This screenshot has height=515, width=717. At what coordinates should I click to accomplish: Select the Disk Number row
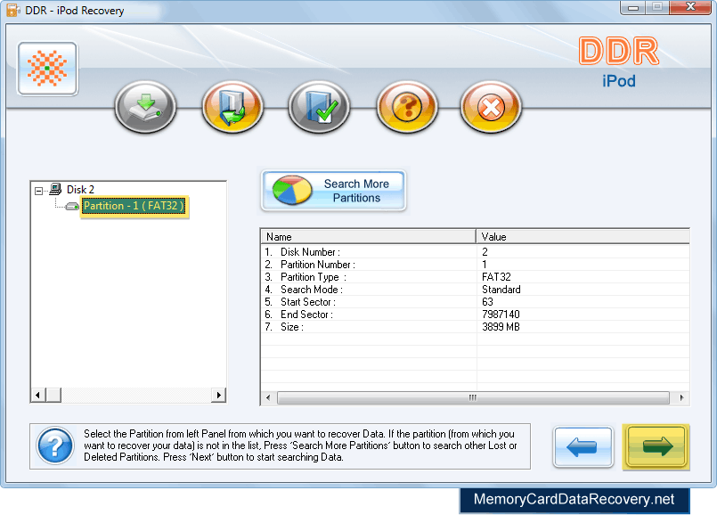pos(475,252)
